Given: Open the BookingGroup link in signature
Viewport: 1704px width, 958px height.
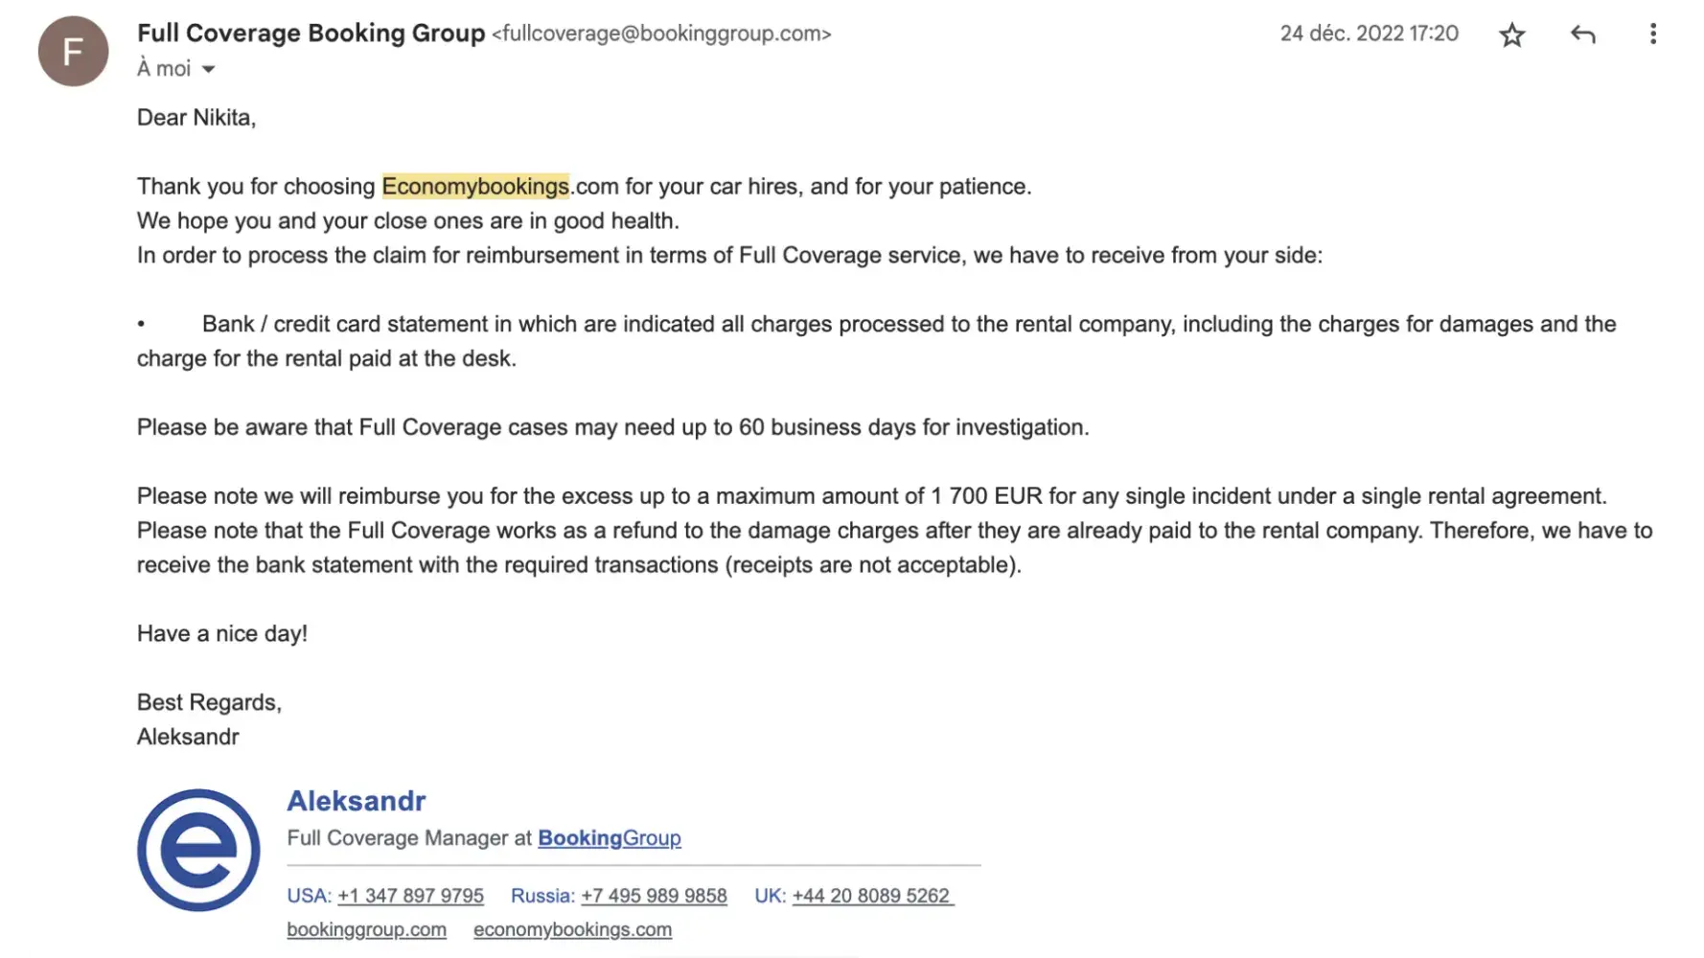Looking at the screenshot, I should click(609, 838).
